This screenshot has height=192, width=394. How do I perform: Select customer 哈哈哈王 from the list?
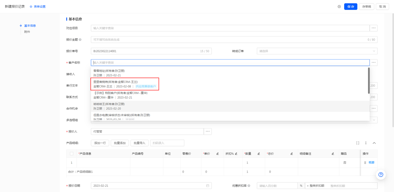[230, 106]
